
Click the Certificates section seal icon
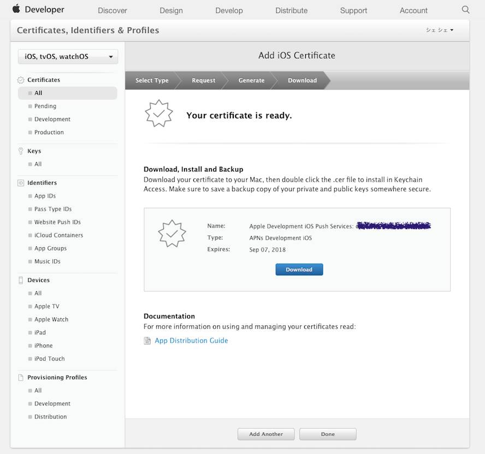(21, 80)
